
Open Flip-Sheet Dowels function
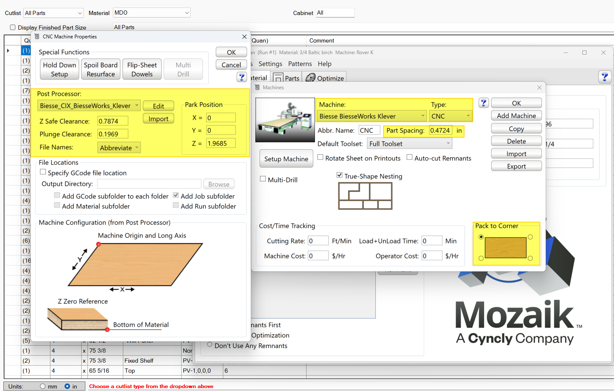pyautogui.click(x=142, y=69)
